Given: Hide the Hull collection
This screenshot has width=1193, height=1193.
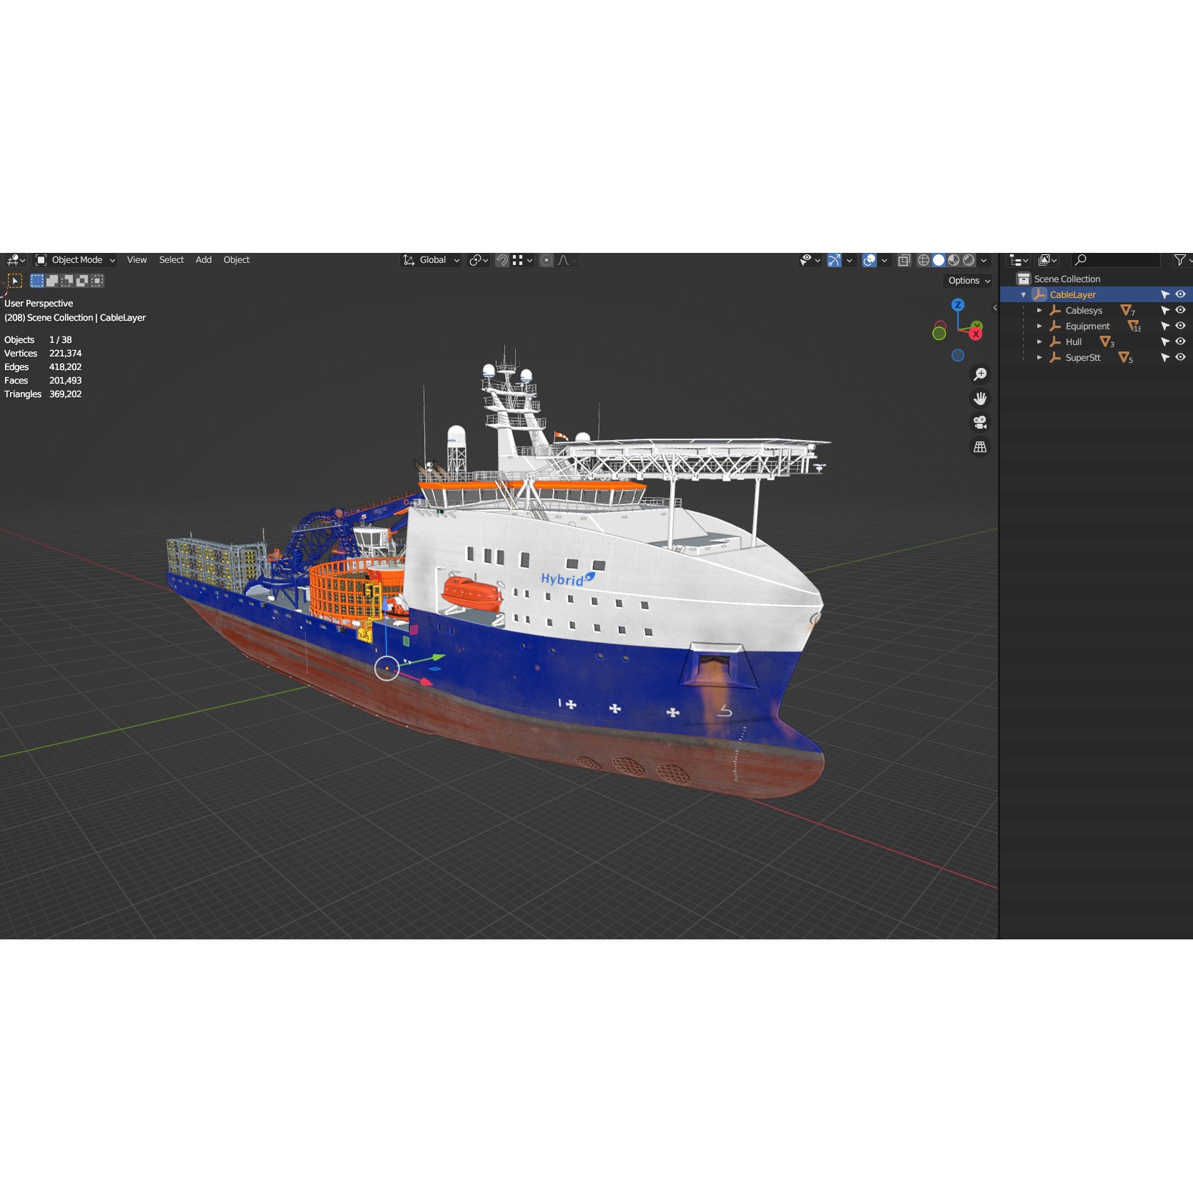Looking at the screenshot, I should 1179,341.
